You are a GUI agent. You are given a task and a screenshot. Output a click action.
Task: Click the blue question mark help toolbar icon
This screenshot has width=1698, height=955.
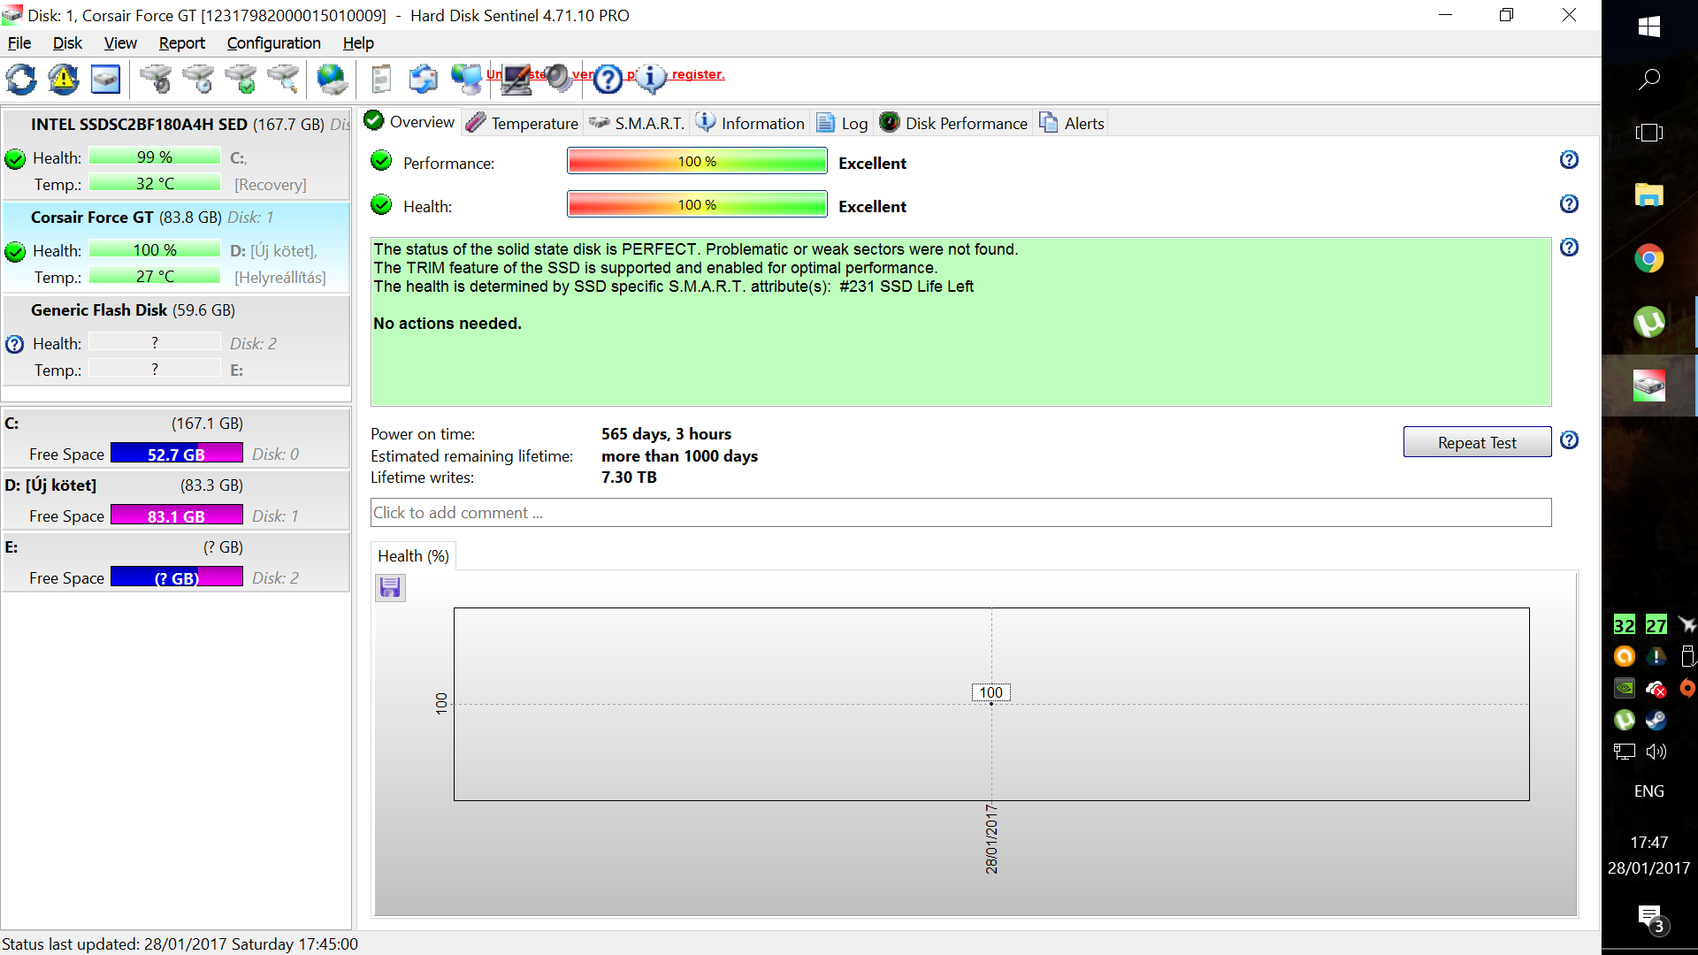click(608, 80)
